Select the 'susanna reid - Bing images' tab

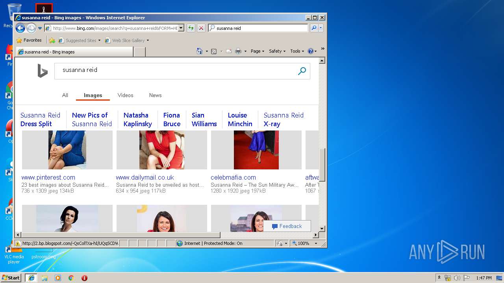pos(75,51)
